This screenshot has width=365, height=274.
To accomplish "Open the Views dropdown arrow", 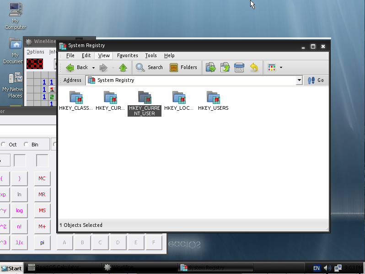I will click(x=281, y=68).
